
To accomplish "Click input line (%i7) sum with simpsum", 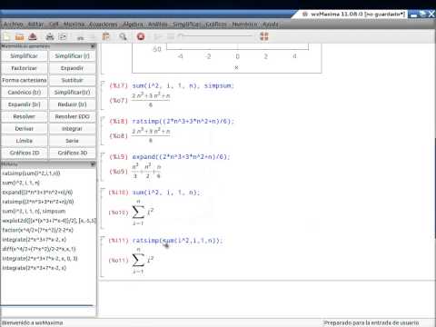I will 183,85.
